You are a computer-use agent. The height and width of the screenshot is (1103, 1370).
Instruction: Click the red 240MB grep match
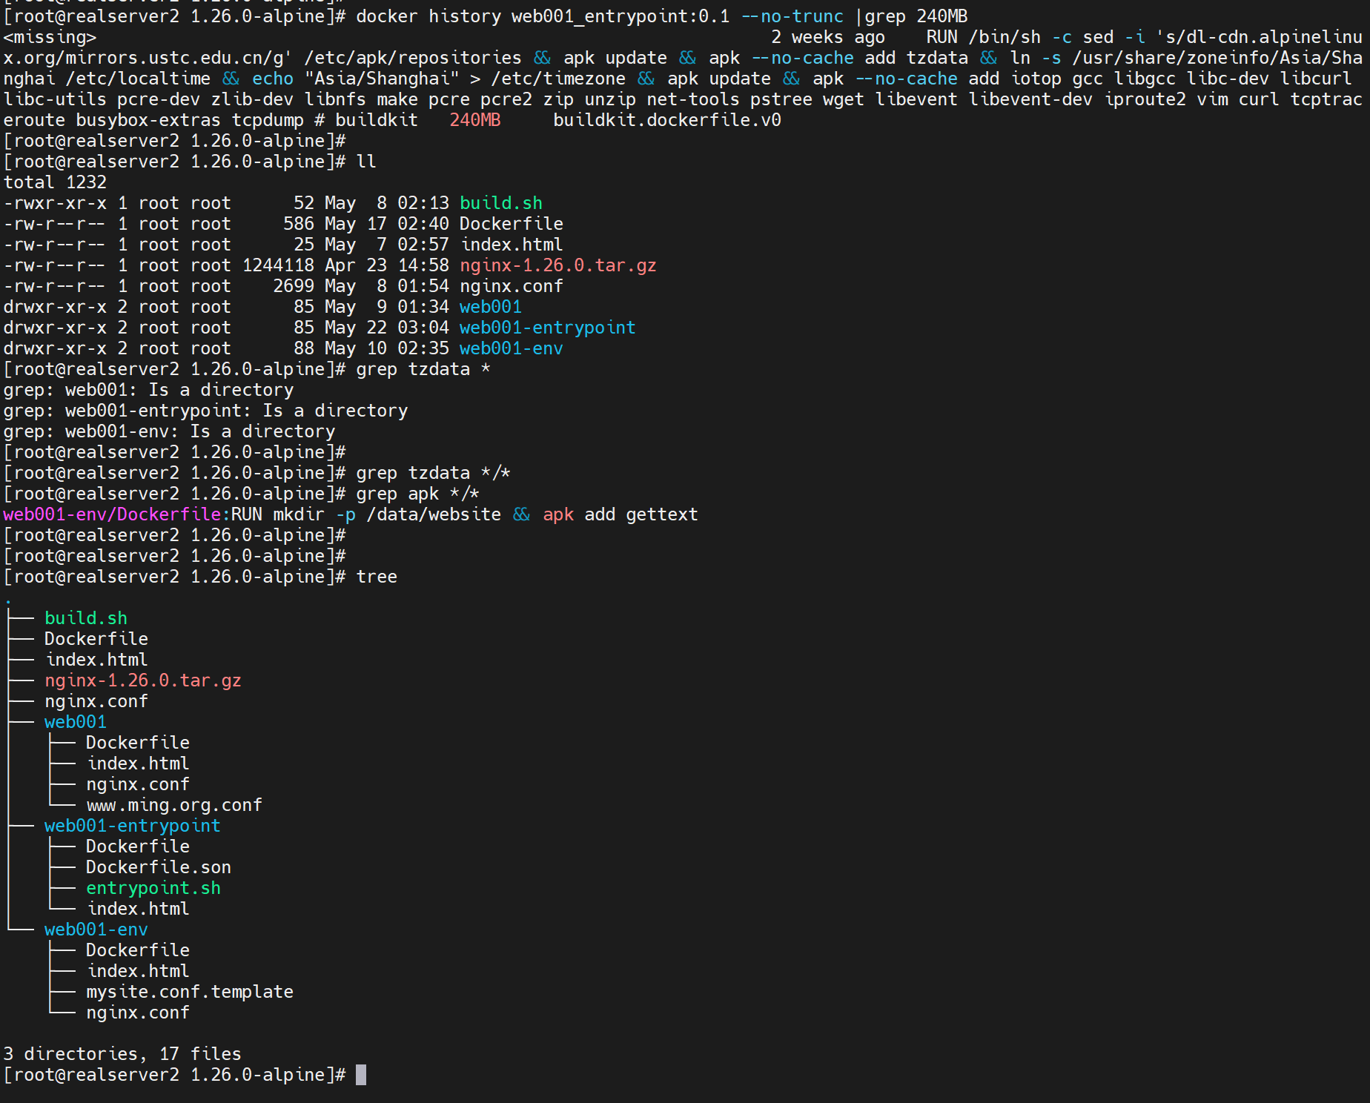(x=474, y=120)
